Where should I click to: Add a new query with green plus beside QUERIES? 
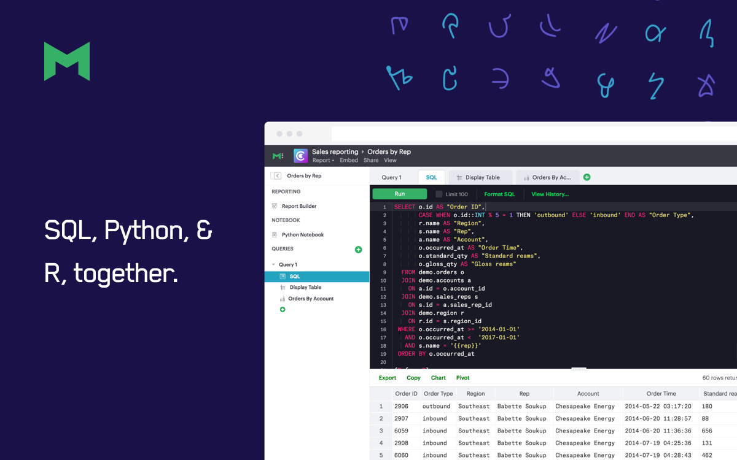359,250
